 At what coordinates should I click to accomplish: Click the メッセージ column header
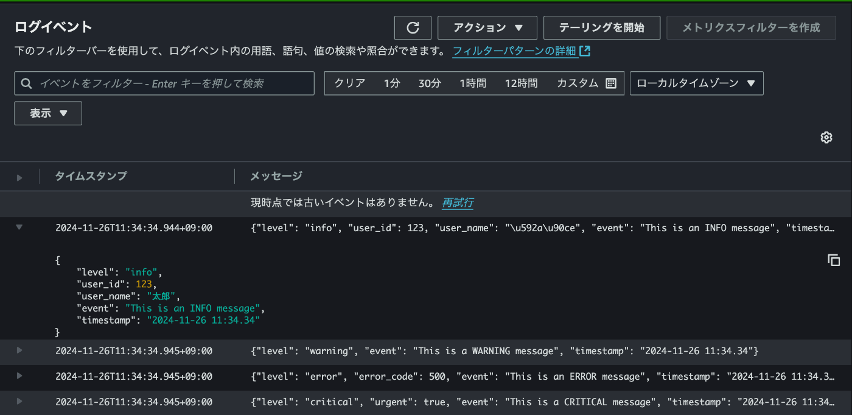[276, 176]
